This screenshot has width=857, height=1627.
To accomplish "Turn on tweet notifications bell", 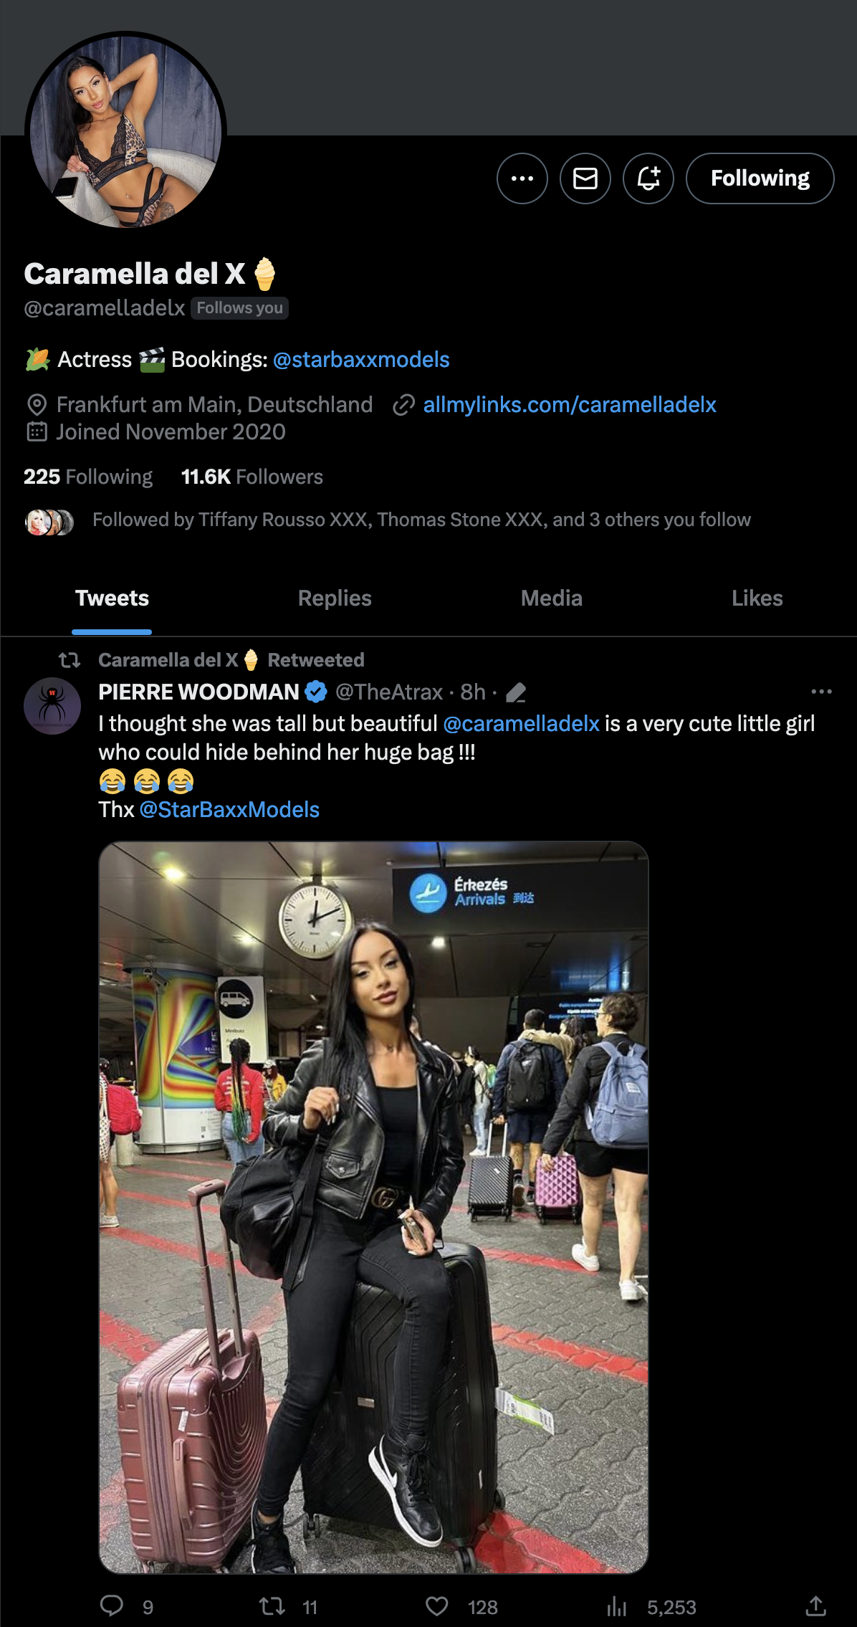I will pos(648,178).
